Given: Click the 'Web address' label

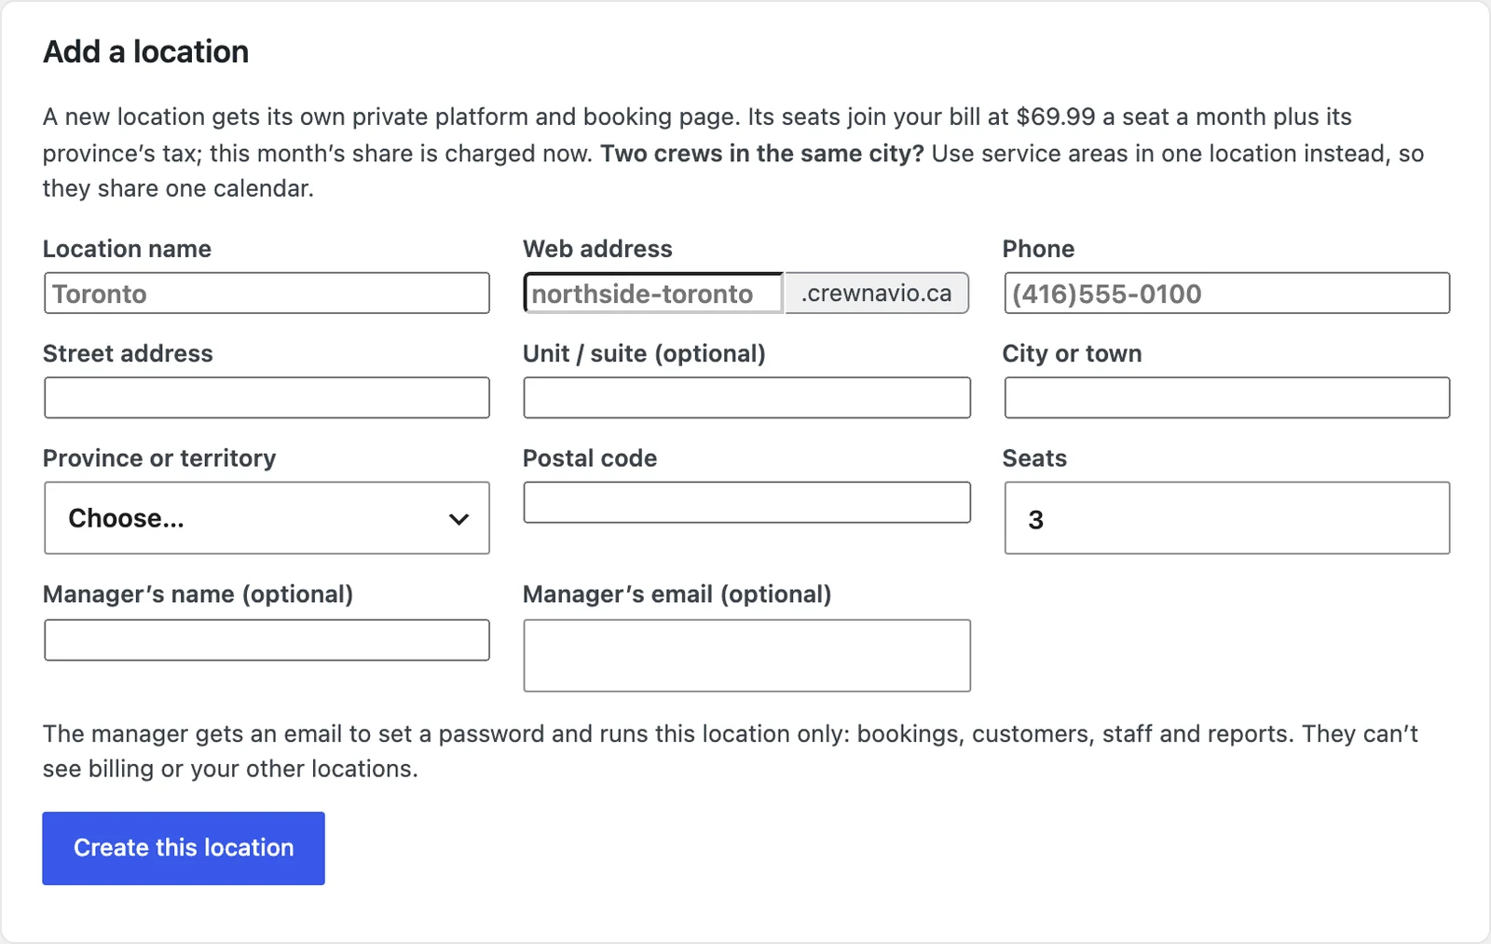Looking at the screenshot, I should [x=597, y=249].
